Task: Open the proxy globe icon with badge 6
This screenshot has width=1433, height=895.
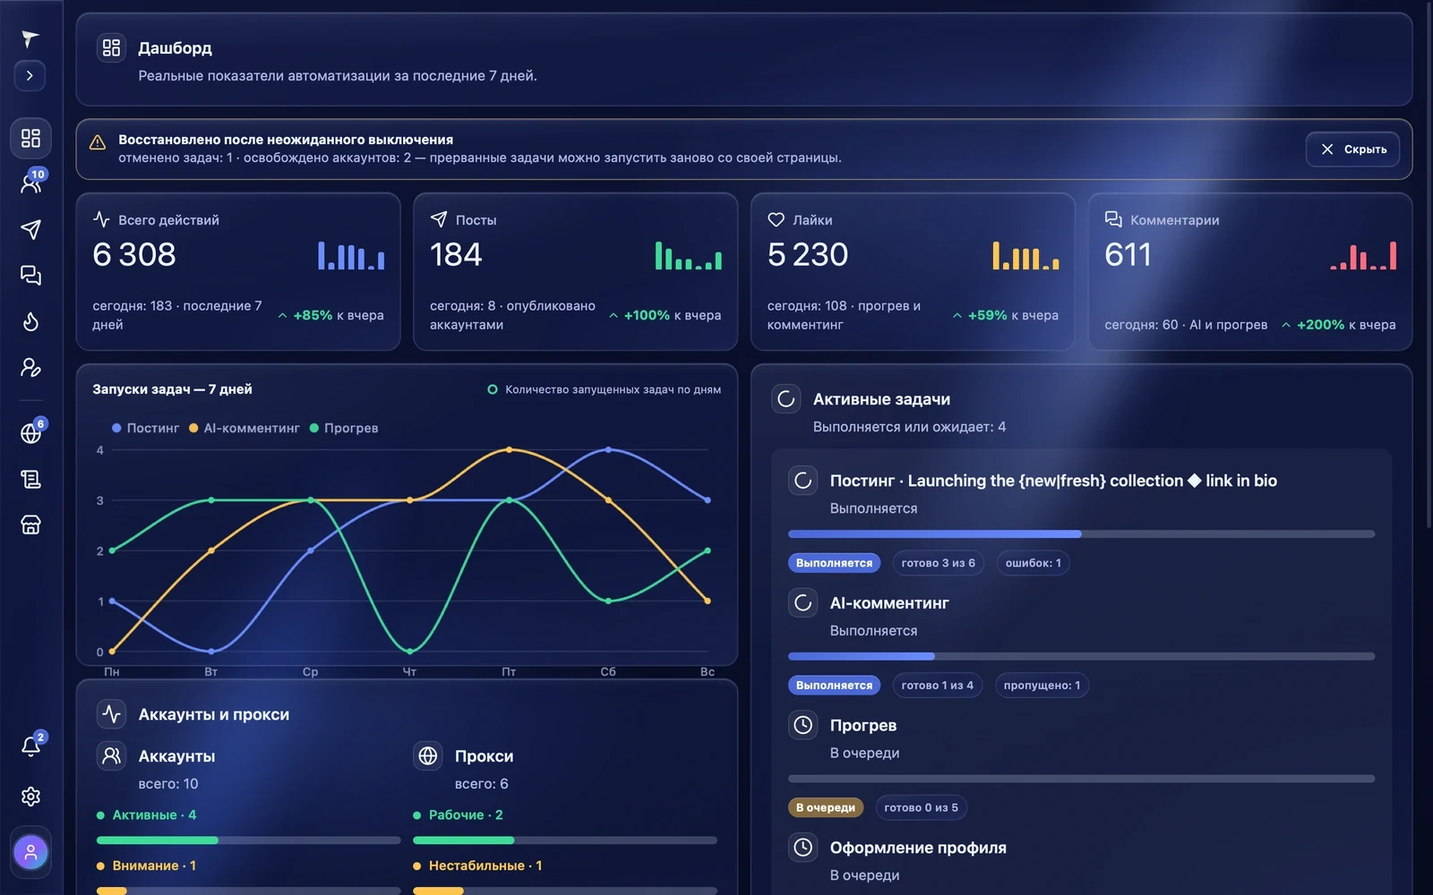Action: coord(30,433)
